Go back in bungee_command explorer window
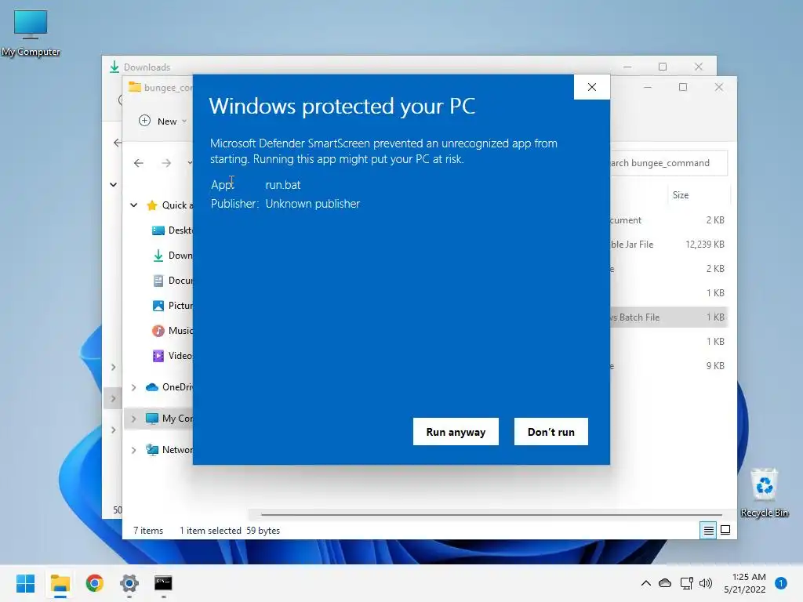The image size is (803, 602). tap(138, 163)
